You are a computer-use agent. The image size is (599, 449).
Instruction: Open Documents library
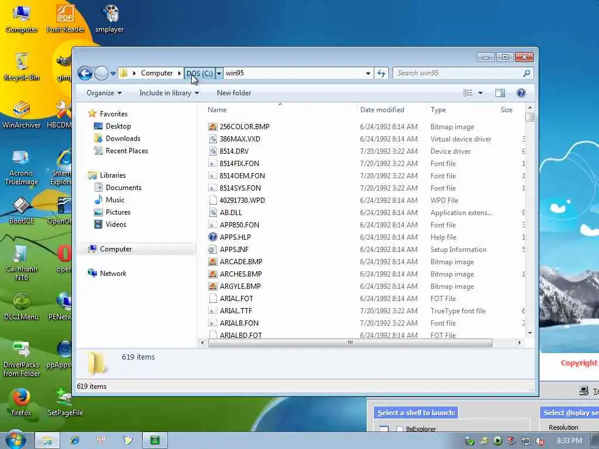(x=123, y=188)
